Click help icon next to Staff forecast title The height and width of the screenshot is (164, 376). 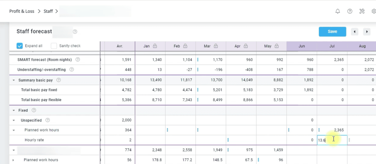point(75,32)
